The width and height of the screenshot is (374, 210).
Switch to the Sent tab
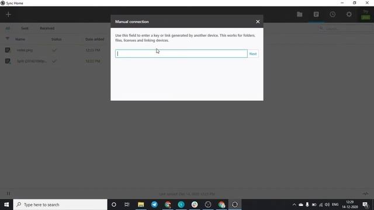tap(25, 29)
